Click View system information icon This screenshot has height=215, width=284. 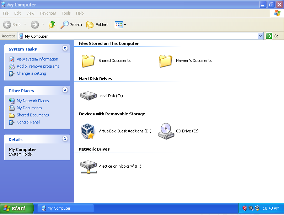click(12, 59)
